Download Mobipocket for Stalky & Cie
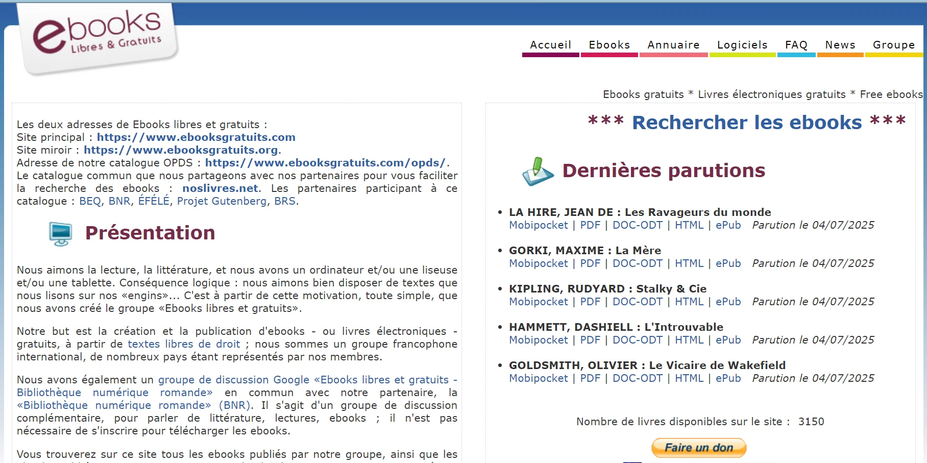Image resolution: width=927 pixels, height=463 pixels. pyautogui.click(x=539, y=302)
